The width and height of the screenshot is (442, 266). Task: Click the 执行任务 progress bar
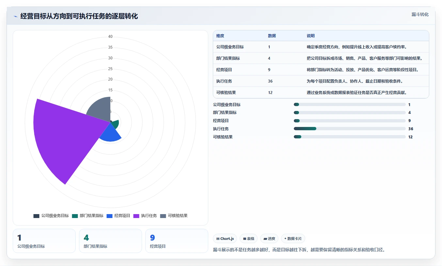[x=350, y=129]
